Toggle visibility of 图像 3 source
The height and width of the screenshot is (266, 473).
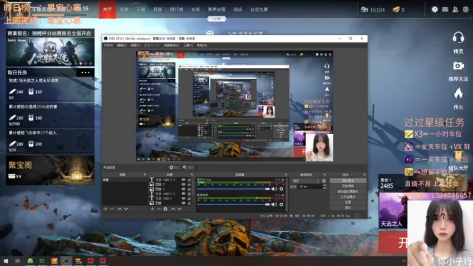pyautogui.click(x=183, y=189)
